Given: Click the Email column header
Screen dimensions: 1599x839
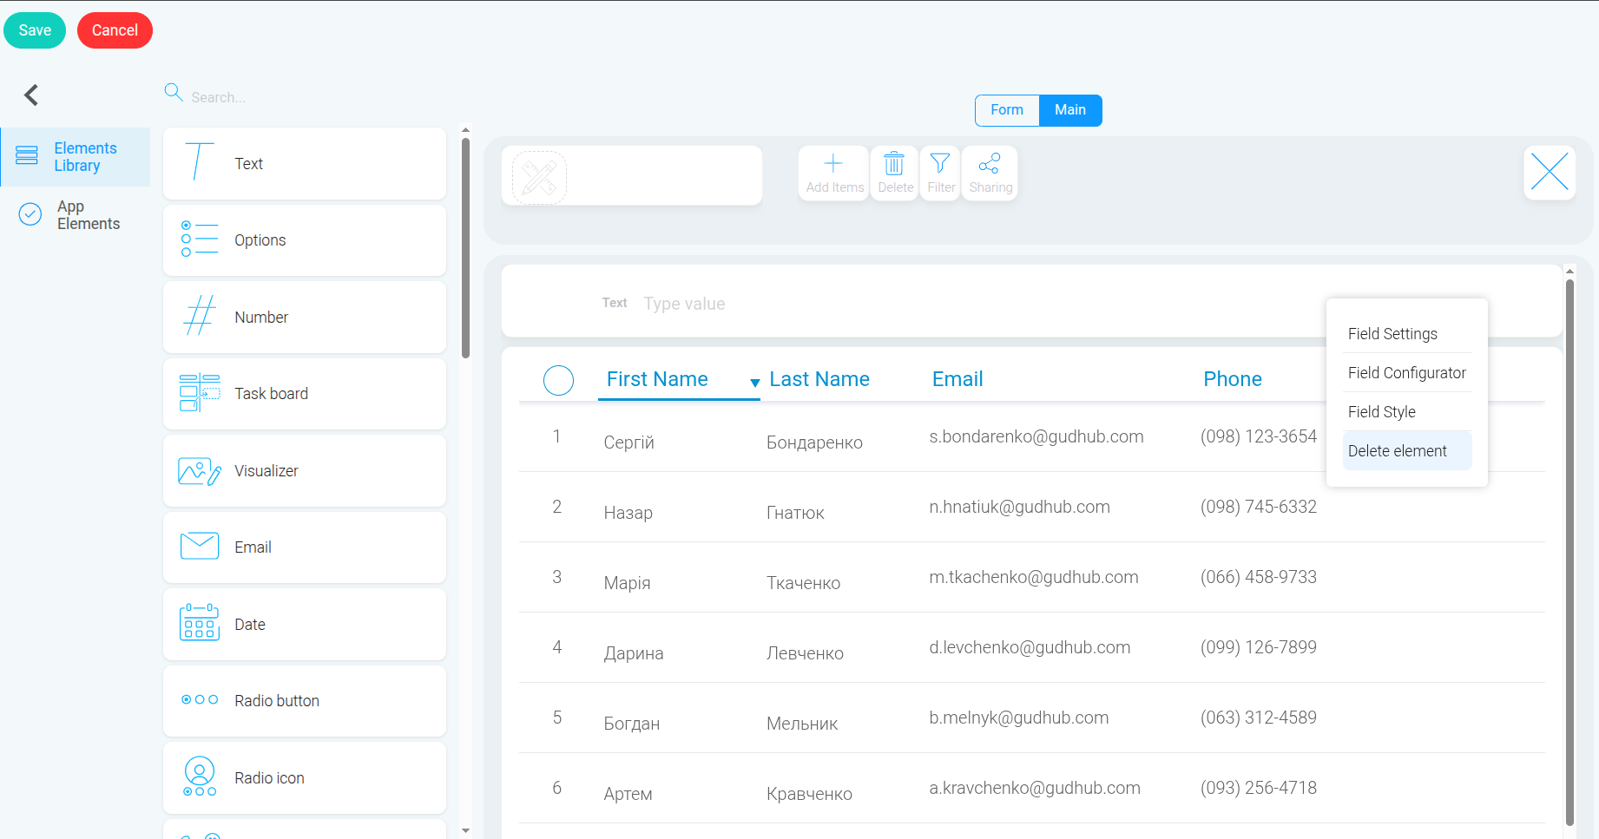Looking at the screenshot, I should (957, 379).
